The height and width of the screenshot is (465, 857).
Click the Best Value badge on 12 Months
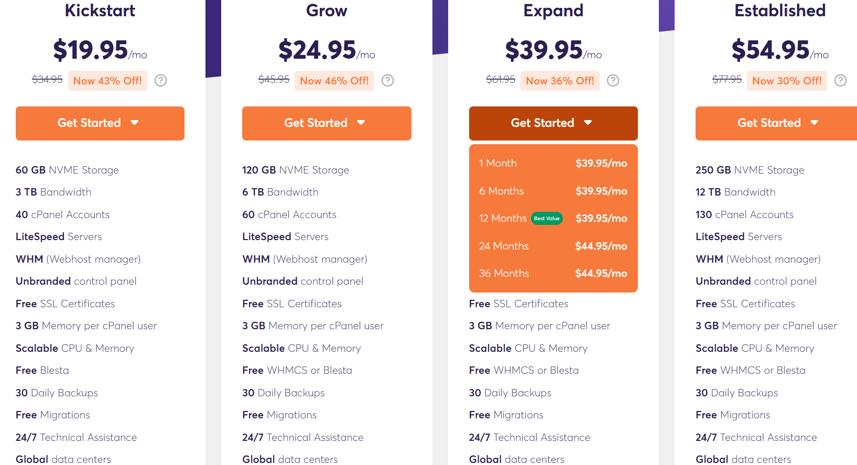pos(547,218)
